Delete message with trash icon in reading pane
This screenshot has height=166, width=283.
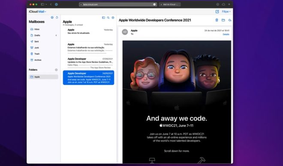point(217,20)
